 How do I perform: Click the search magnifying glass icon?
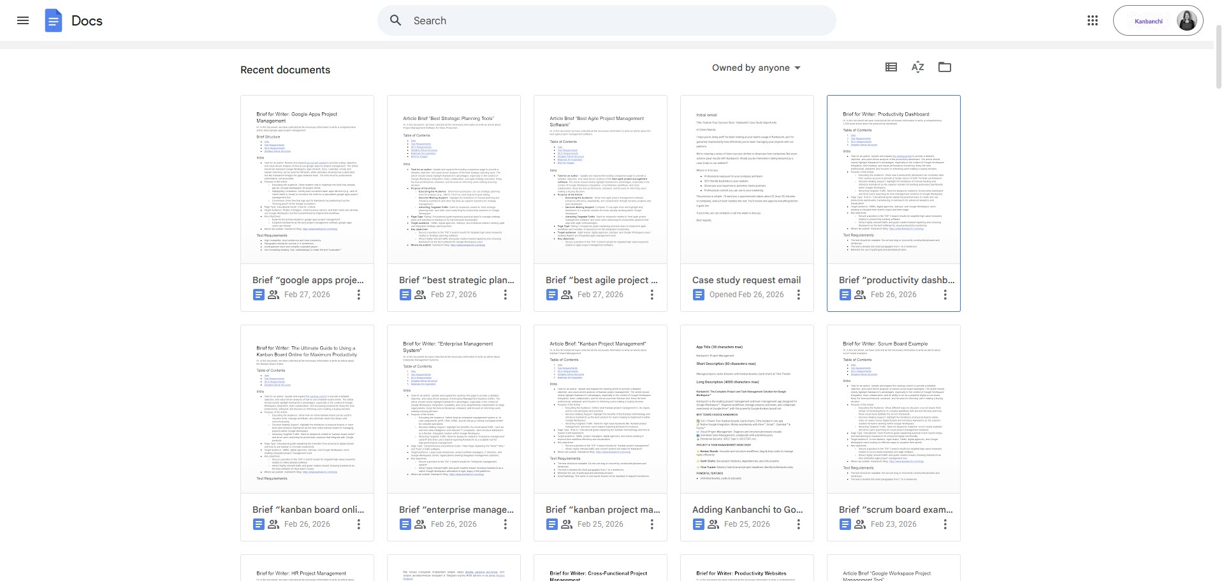[x=396, y=20]
